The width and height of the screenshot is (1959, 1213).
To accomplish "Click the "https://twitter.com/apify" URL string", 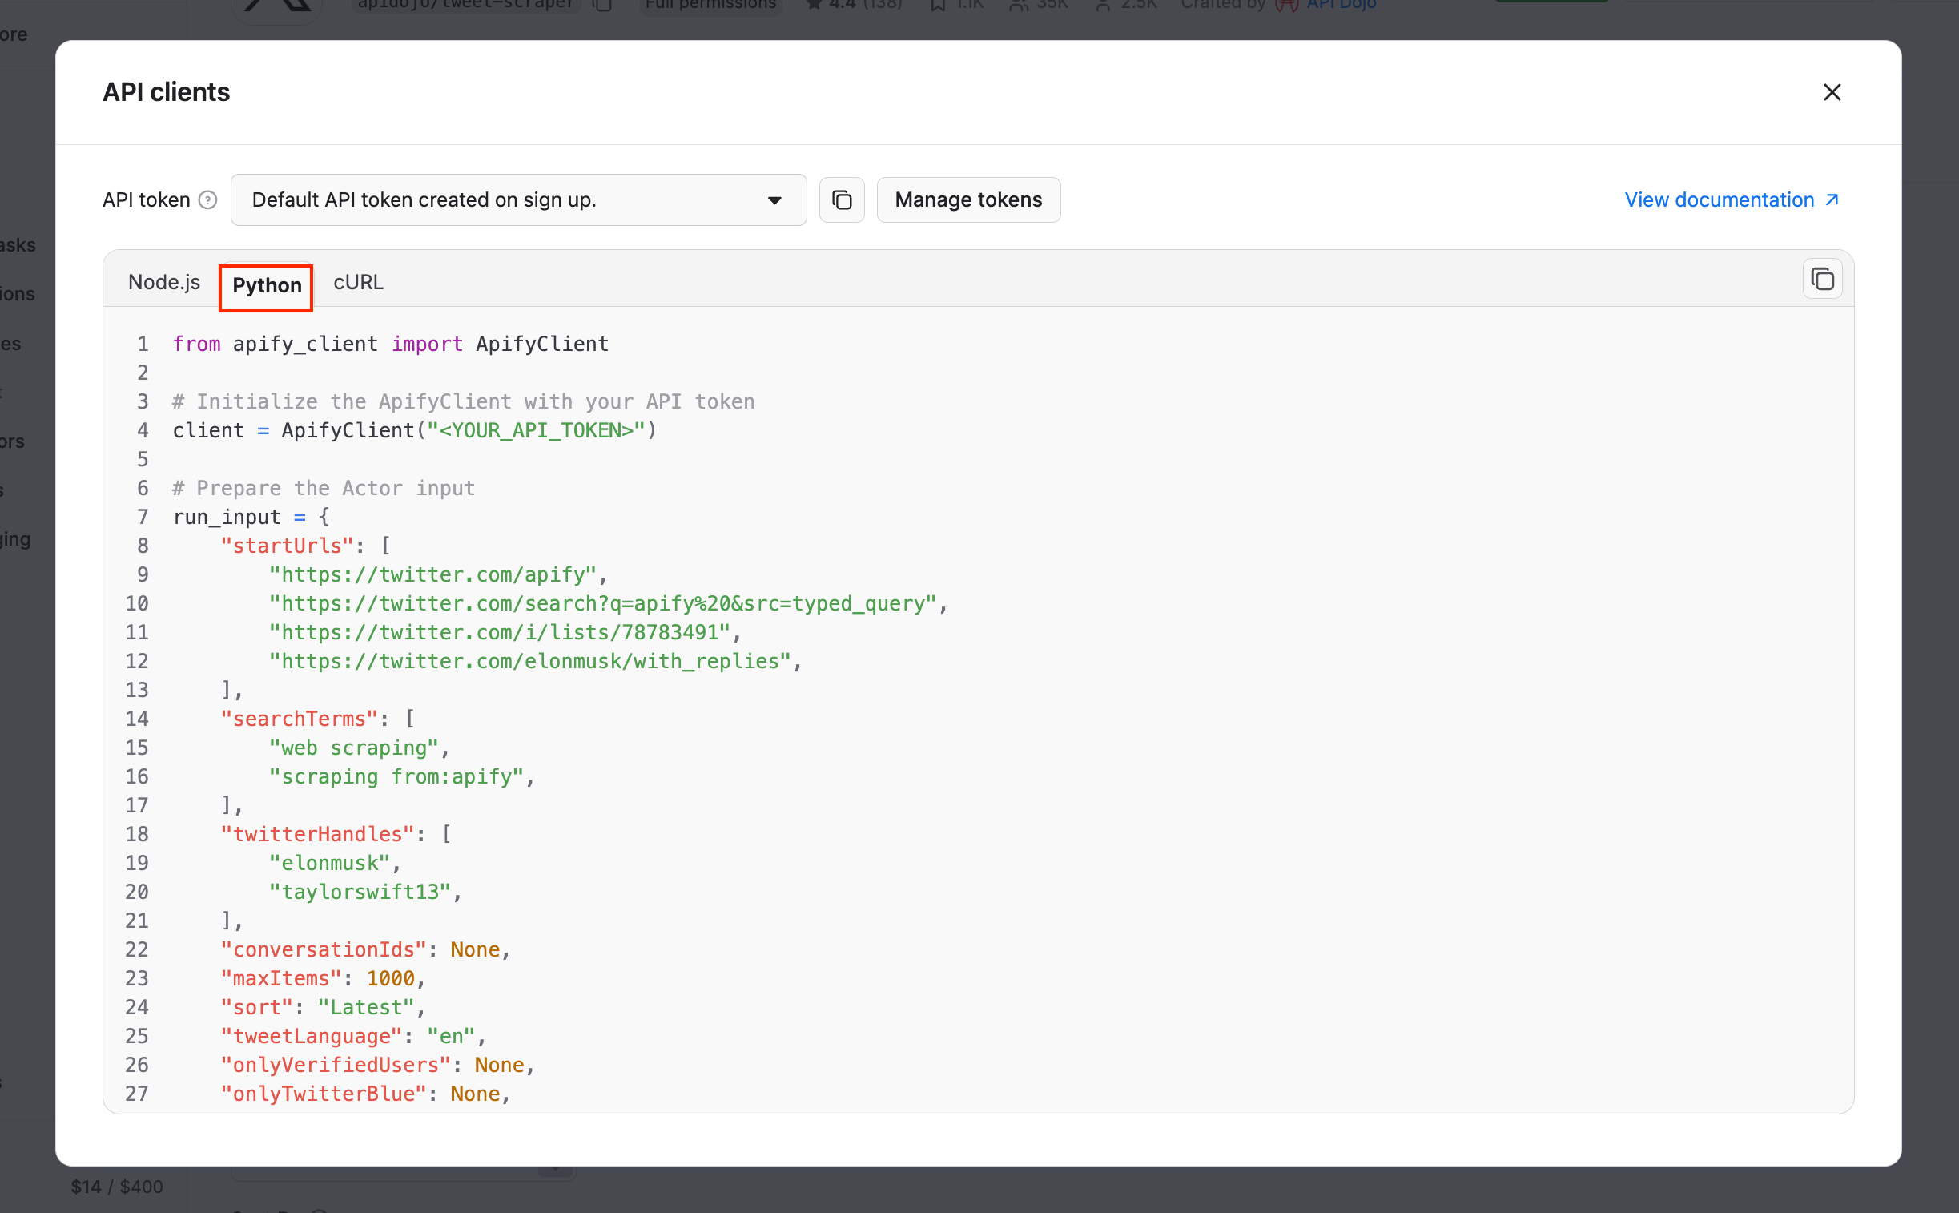I will [x=432, y=575].
